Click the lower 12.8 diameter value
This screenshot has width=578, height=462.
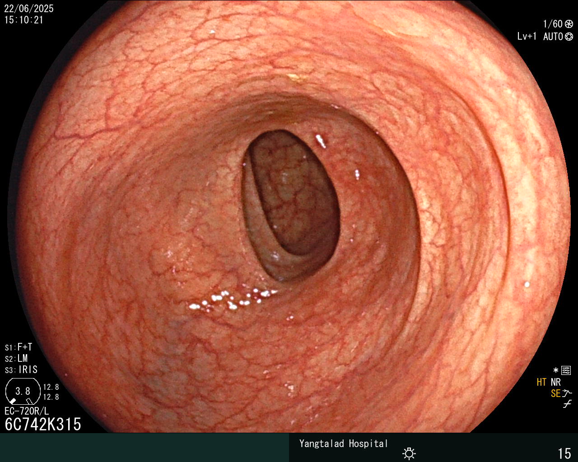tap(51, 397)
